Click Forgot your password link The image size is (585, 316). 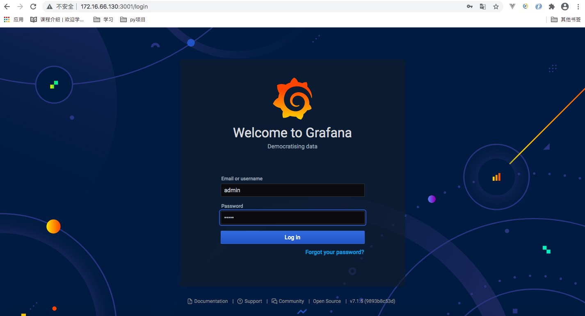click(x=335, y=252)
